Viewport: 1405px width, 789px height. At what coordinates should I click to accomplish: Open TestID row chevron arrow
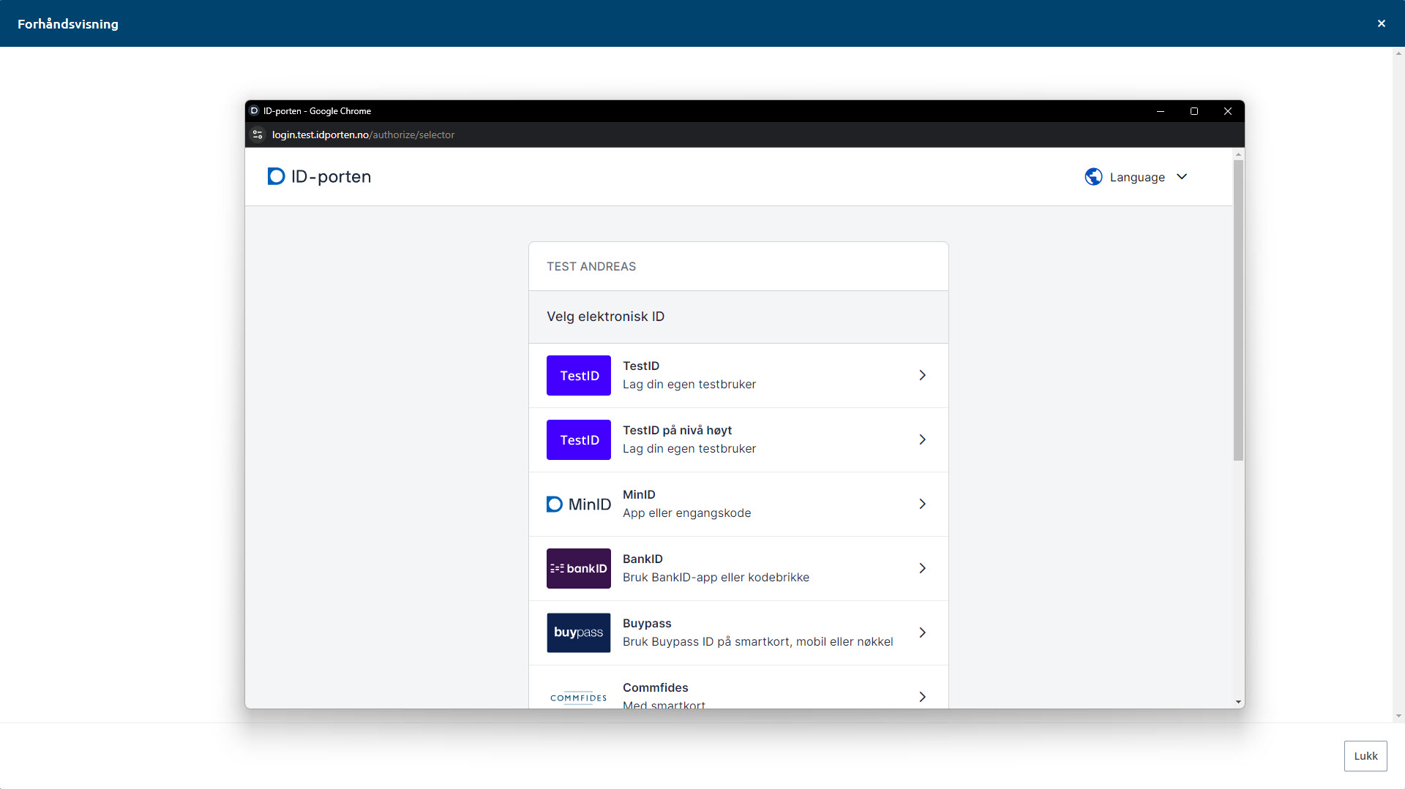[x=923, y=375]
